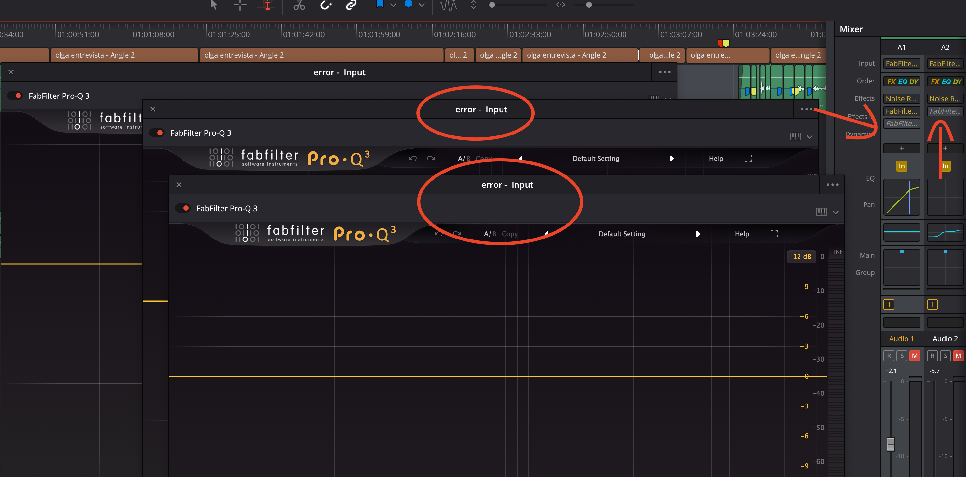This screenshot has width=966, height=477.
Task: Go to next preset in middle Pro-Q window
Action: tap(672, 159)
